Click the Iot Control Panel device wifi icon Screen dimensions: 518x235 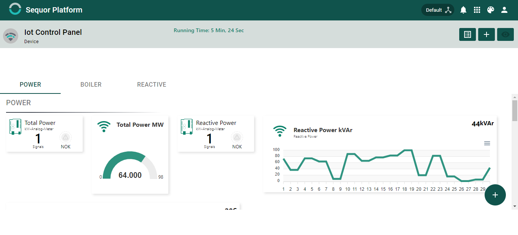[11, 36]
